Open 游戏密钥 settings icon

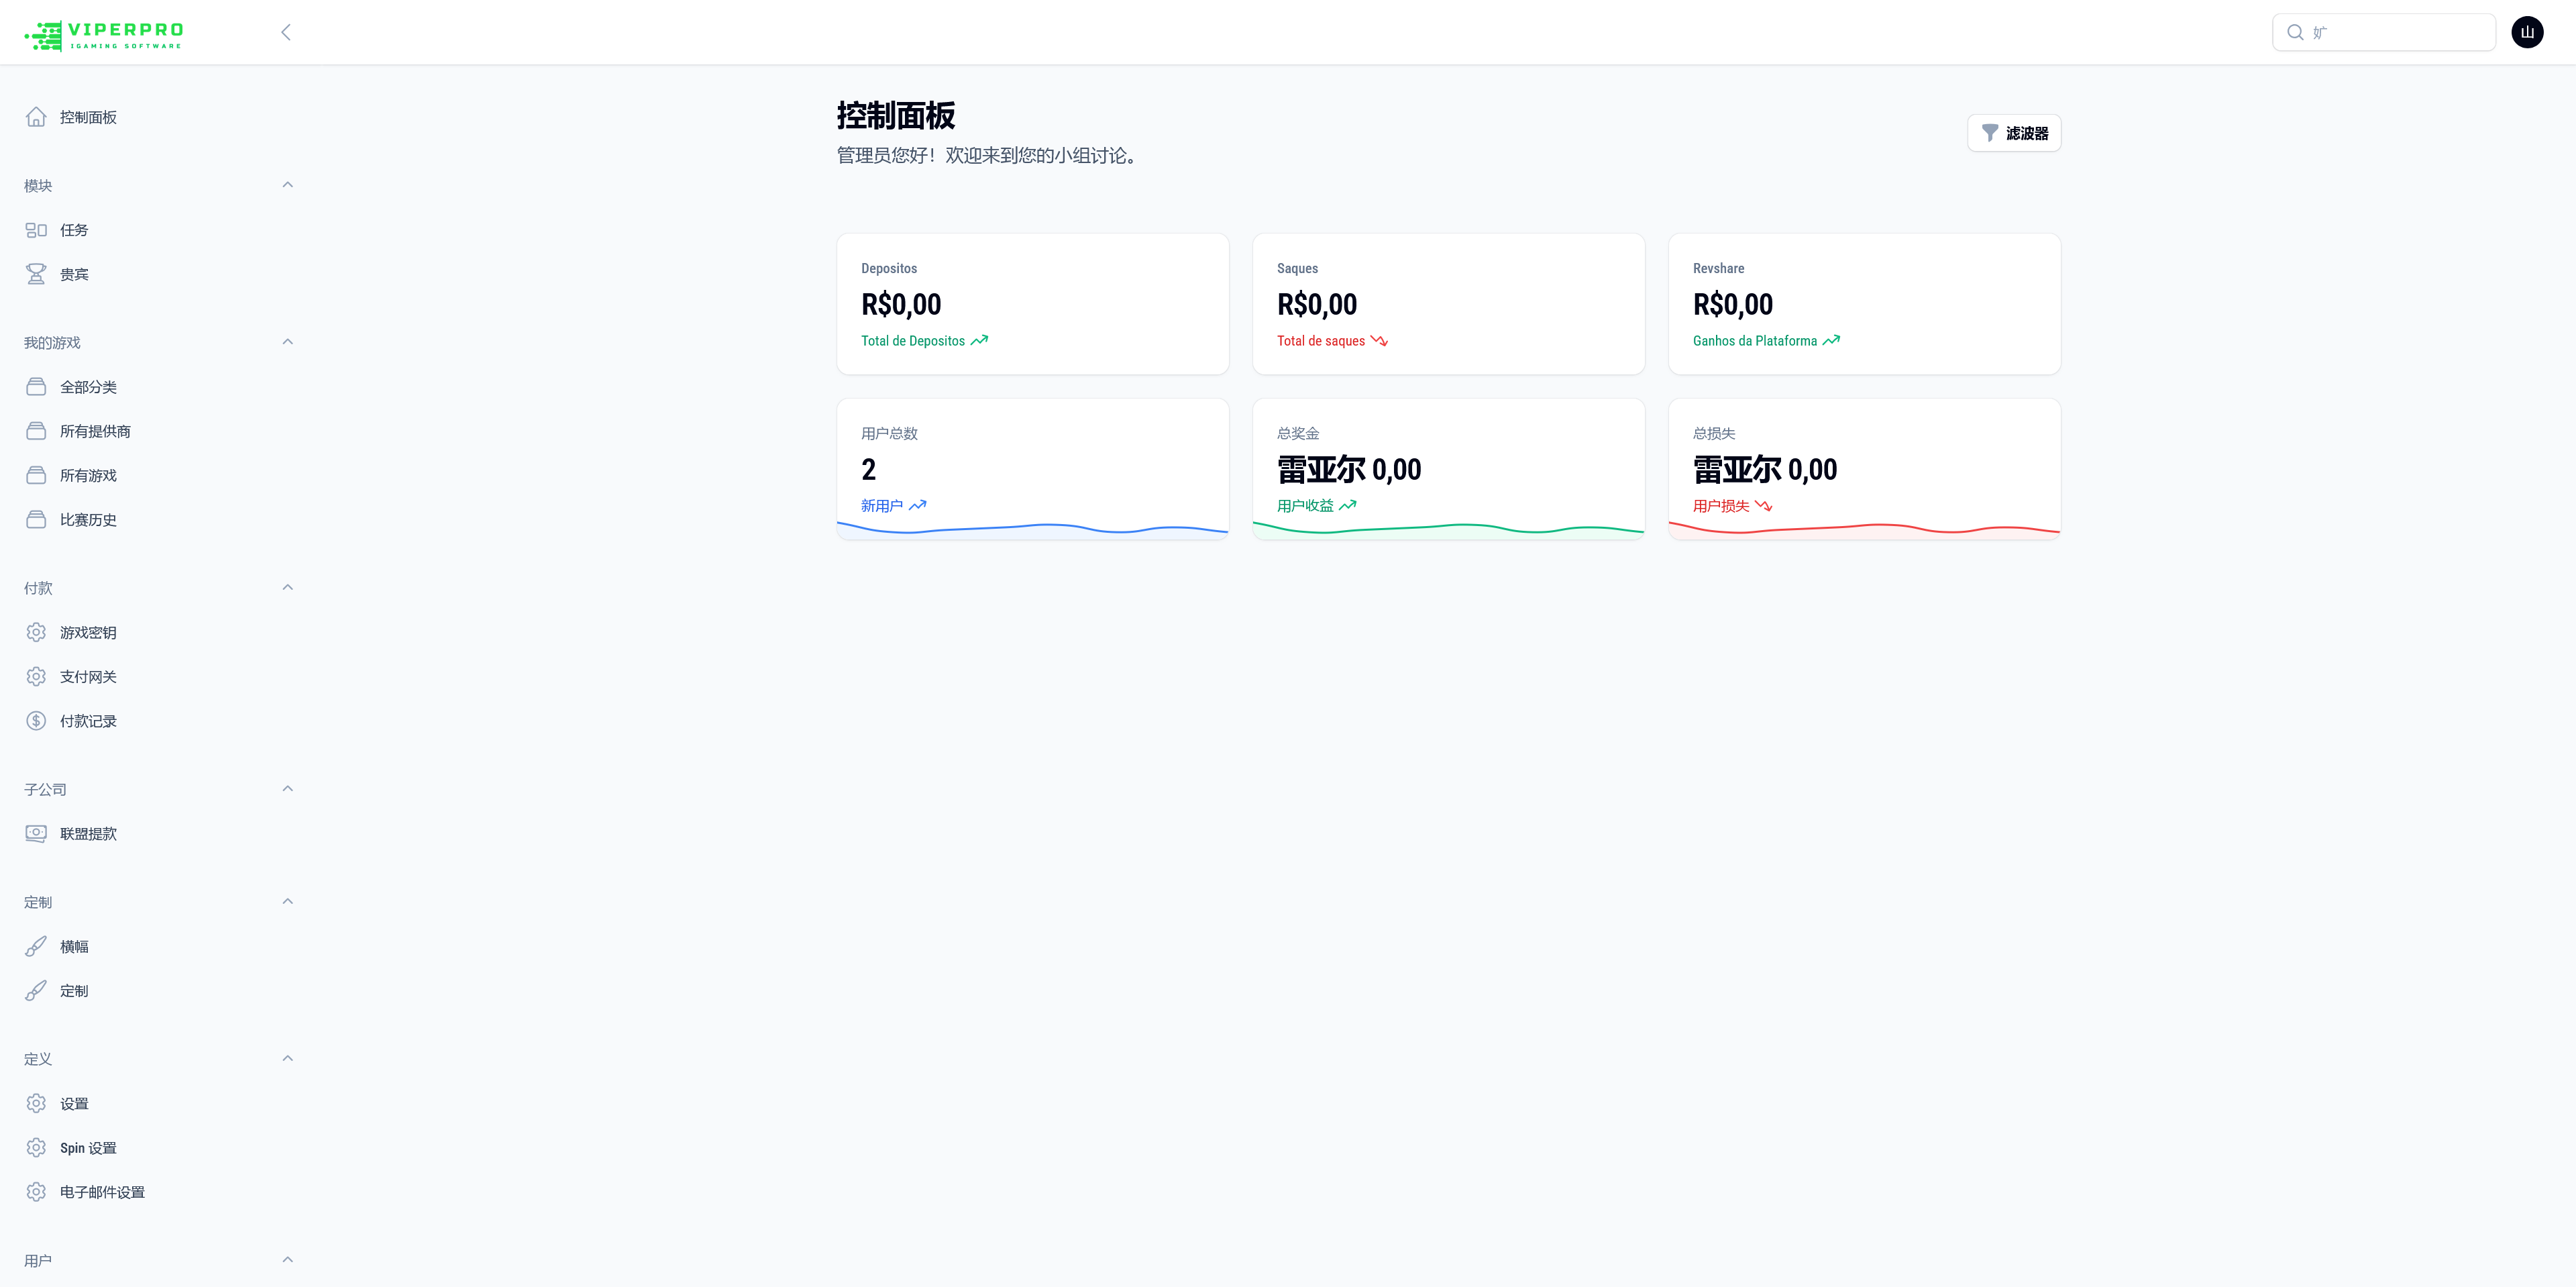pyautogui.click(x=36, y=632)
